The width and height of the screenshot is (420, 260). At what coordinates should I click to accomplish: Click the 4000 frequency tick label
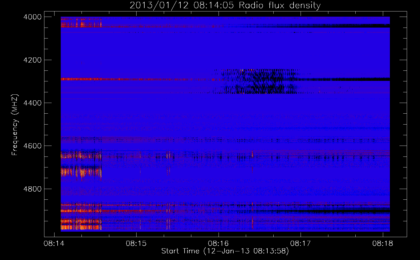click(32, 17)
